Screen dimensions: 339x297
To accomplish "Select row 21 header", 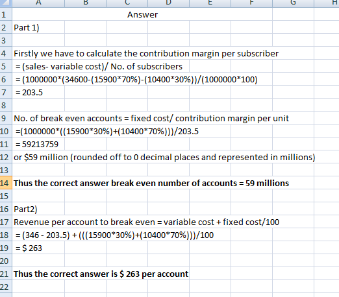I will (6, 274).
